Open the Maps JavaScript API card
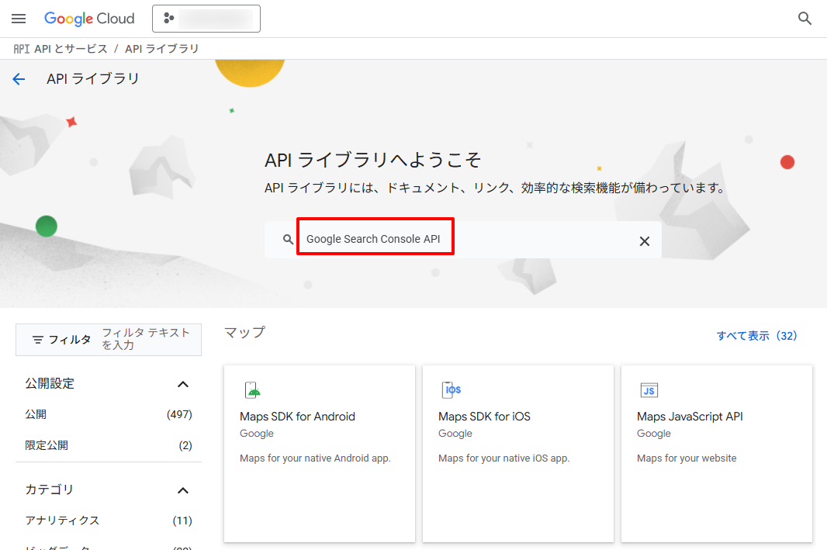This screenshot has width=827, height=550. 716,454
